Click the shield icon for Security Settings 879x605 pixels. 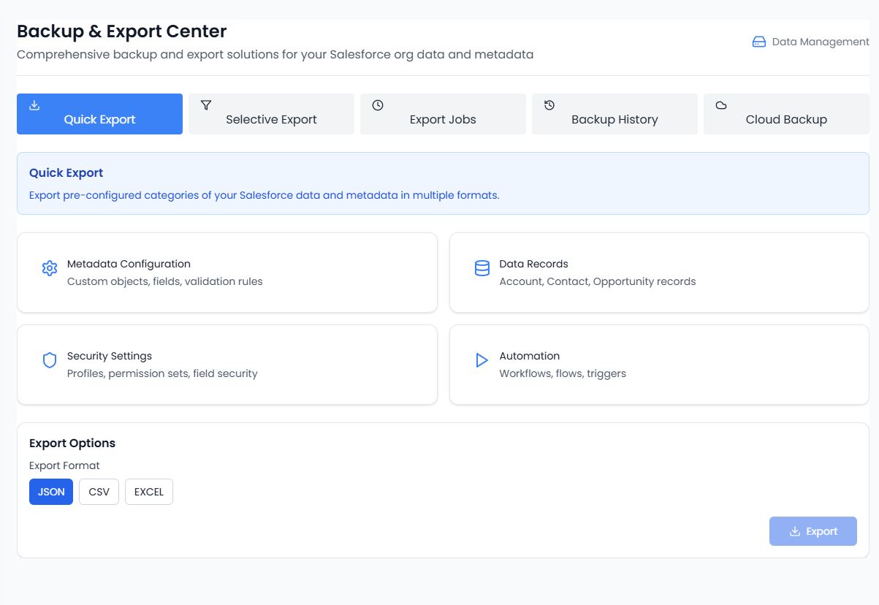click(50, 360)
